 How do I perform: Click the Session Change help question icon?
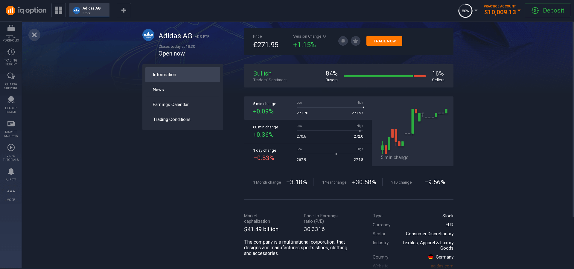324,36
